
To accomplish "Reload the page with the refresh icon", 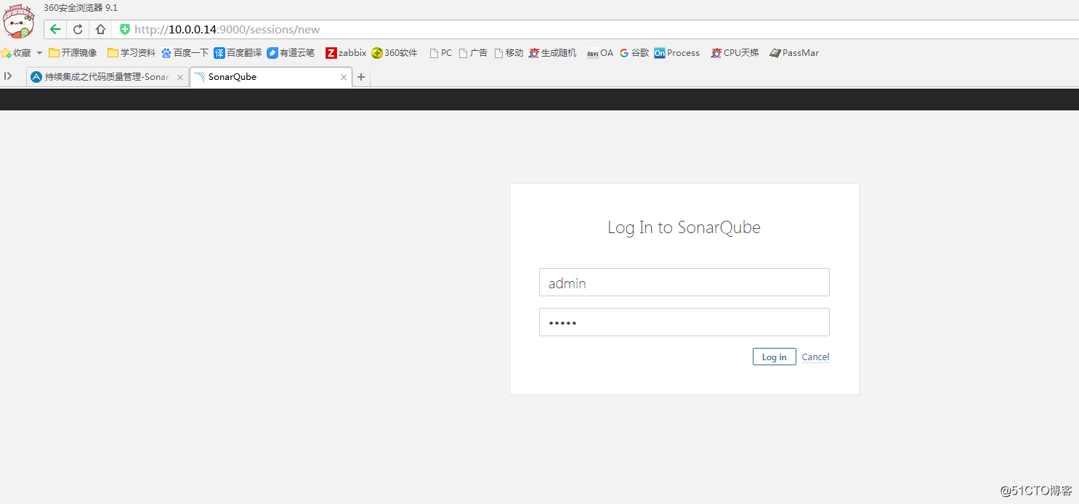I will click(x=78, y=30).
